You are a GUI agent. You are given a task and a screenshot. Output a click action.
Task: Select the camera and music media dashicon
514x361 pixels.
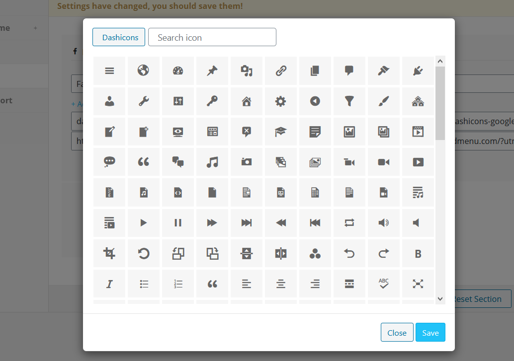(x=247, y=71)
